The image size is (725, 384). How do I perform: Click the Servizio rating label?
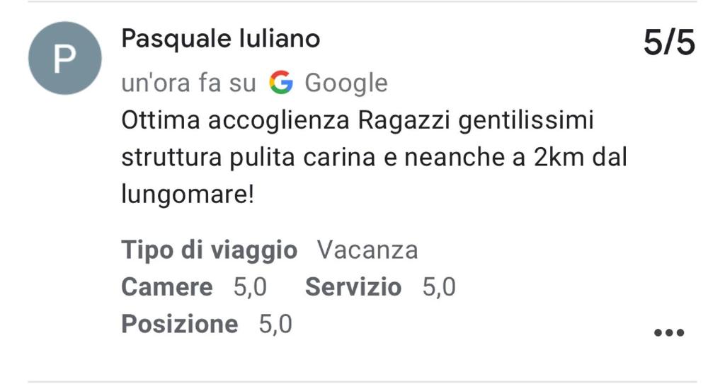pos(353,287)
